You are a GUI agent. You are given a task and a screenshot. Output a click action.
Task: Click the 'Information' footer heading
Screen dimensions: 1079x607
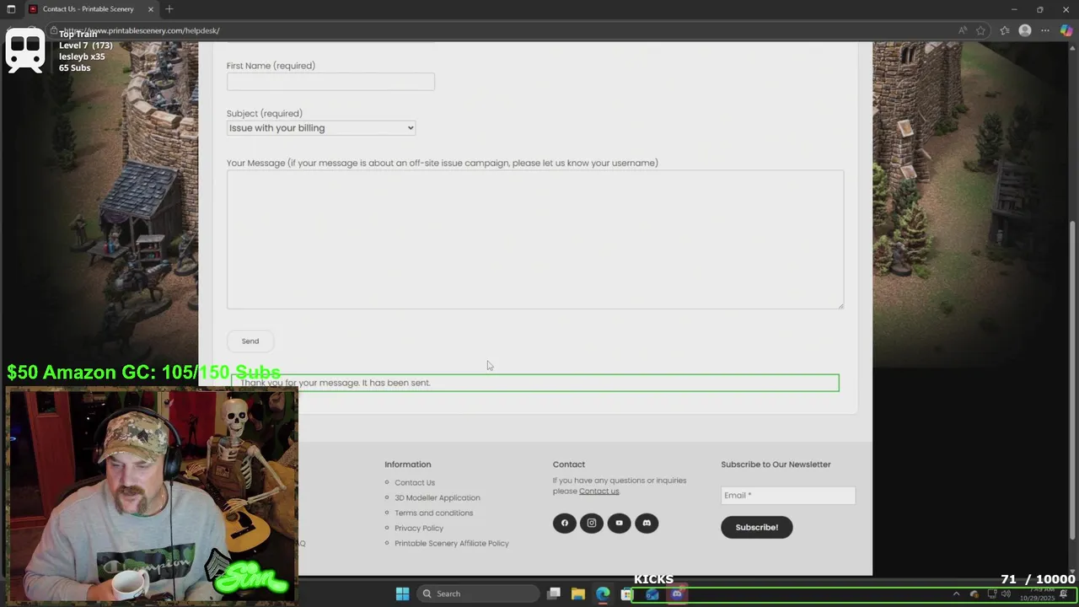point(408,465)
